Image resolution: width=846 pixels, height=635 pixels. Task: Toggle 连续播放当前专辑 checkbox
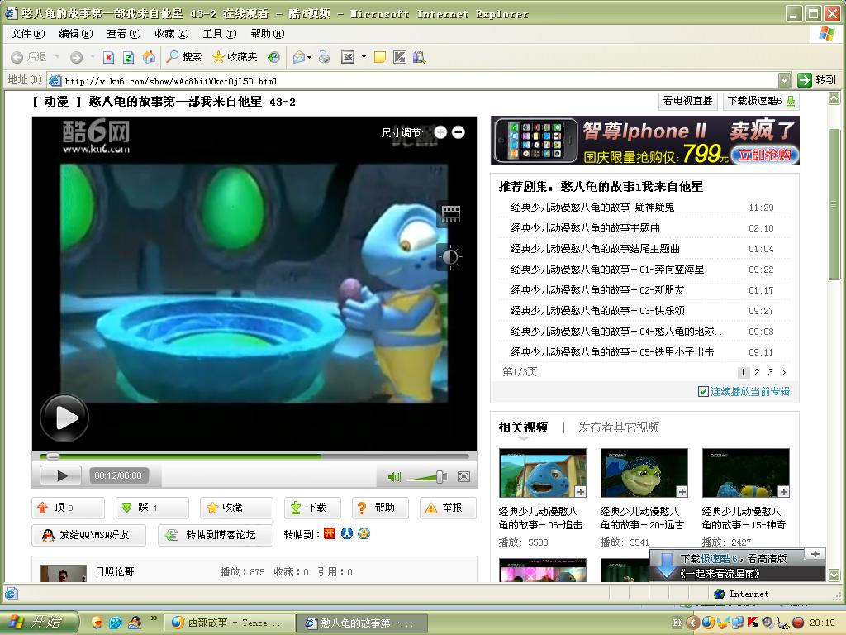[x=703, y=391]
